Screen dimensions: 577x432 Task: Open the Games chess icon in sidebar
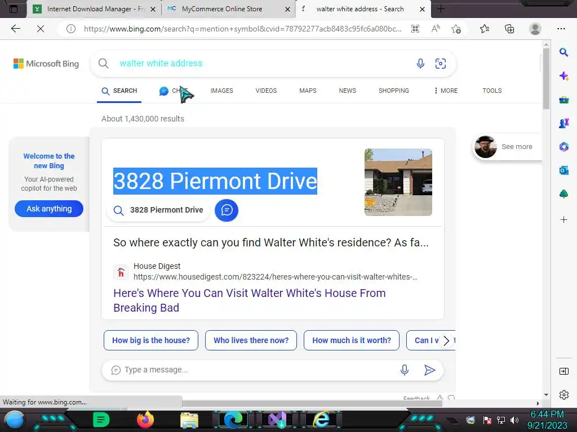pos(563,123)
